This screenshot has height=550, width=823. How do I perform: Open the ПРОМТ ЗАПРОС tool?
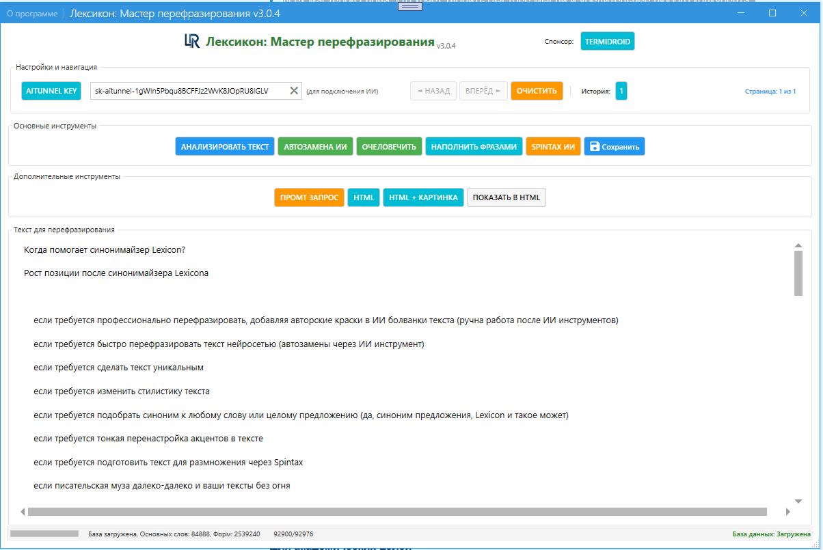(x=309, y=197)
